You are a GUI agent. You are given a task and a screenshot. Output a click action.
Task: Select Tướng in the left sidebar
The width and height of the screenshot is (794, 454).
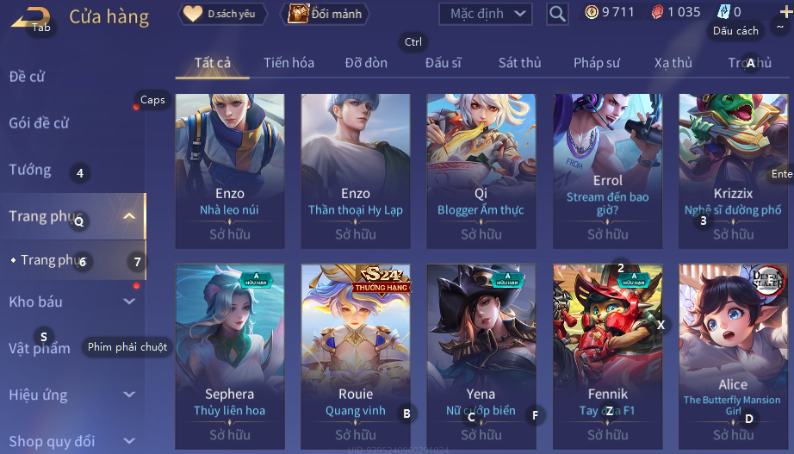click(x=30, y=169)
